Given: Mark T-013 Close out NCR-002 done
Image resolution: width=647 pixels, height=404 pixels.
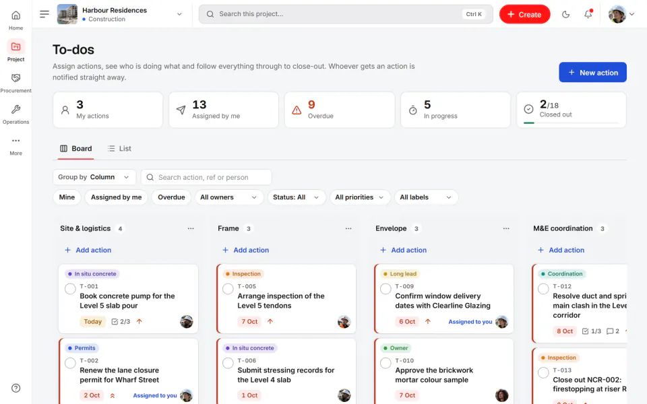Looking at the screenshot, I should click(x=543, y=372).
